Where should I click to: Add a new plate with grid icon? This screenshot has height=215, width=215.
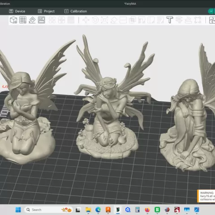pyautogui.click(x=23, y=20)
